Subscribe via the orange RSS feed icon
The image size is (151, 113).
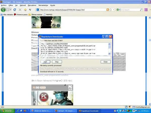click(107, 10)
